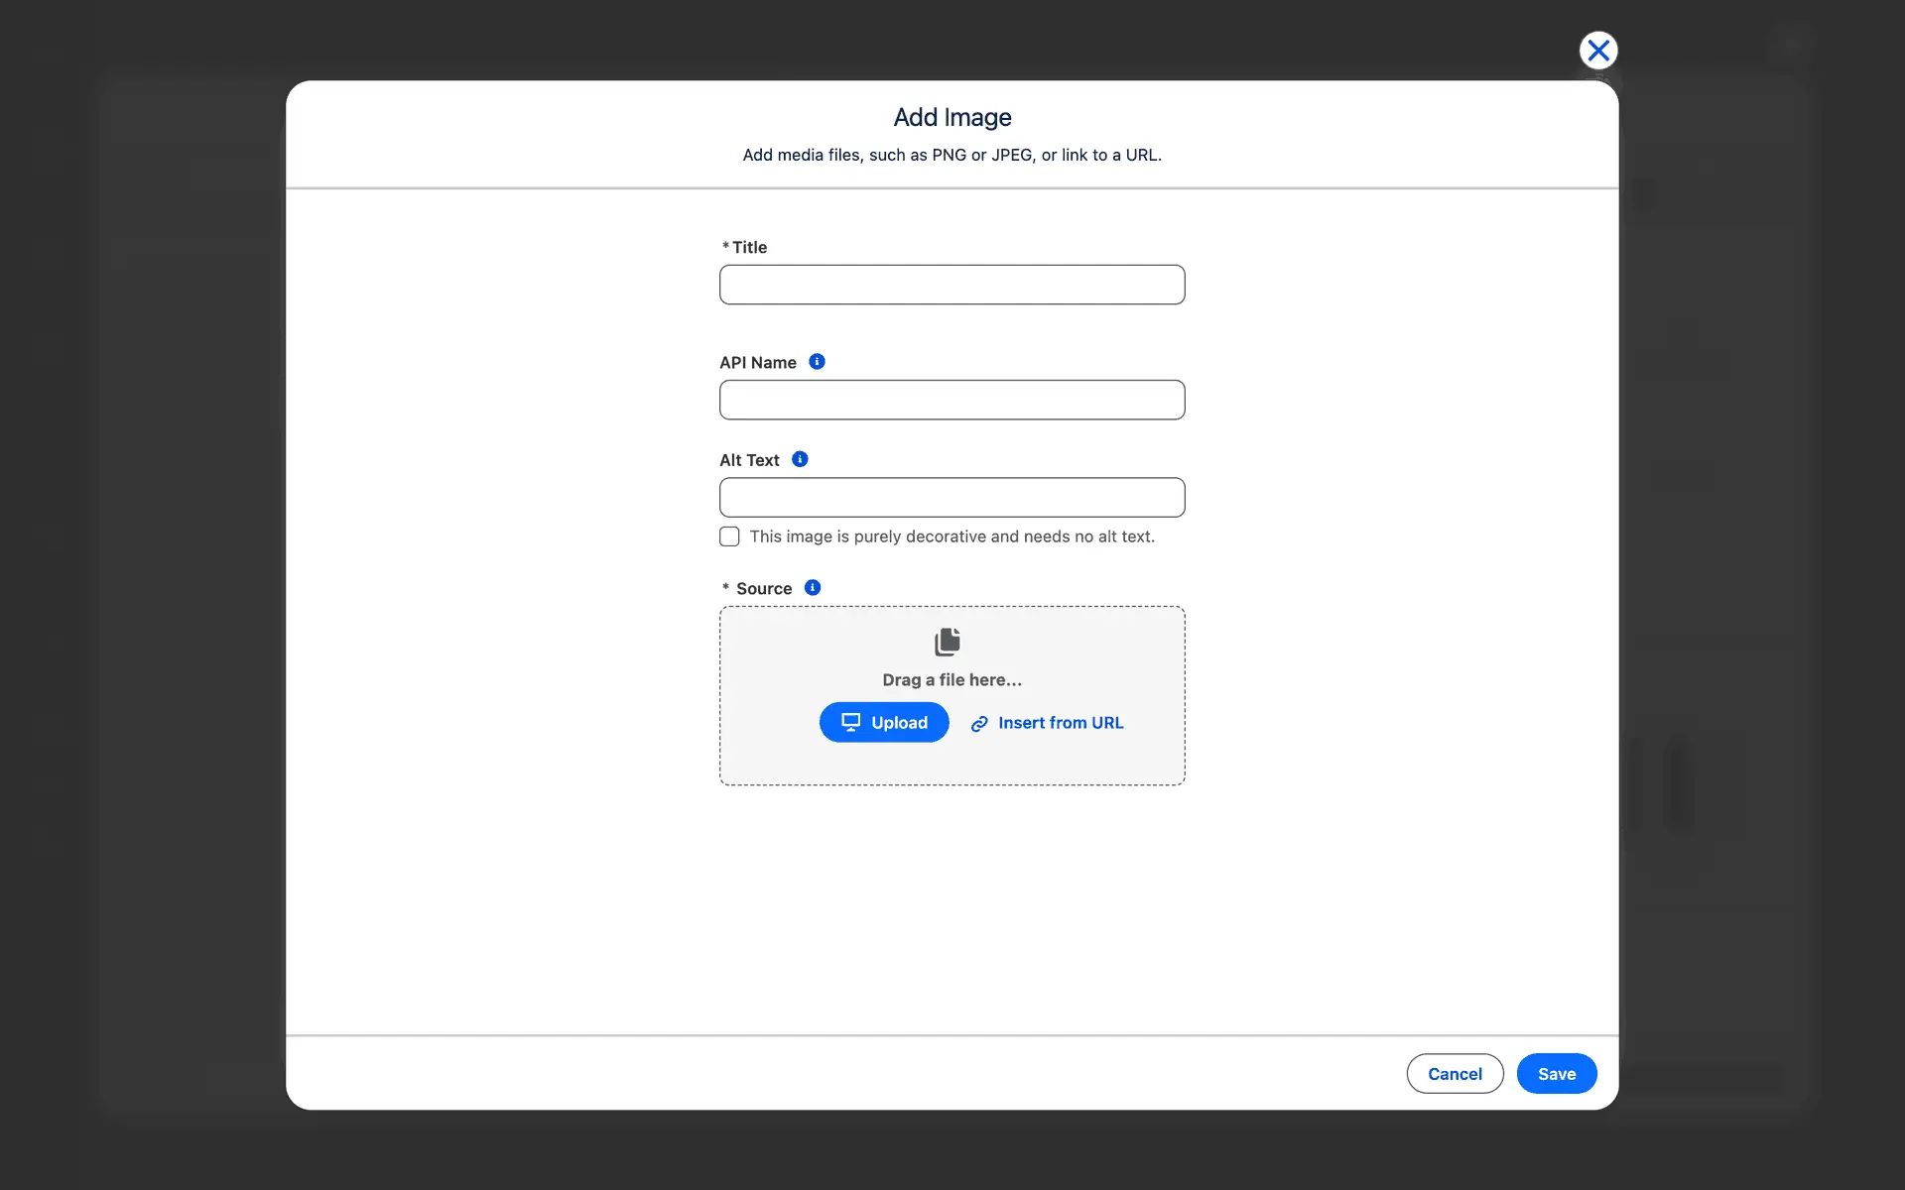Focus the Title input field
This screenshot has height=1190, width=1905.
pyautogui.click(x=952, y=285)
